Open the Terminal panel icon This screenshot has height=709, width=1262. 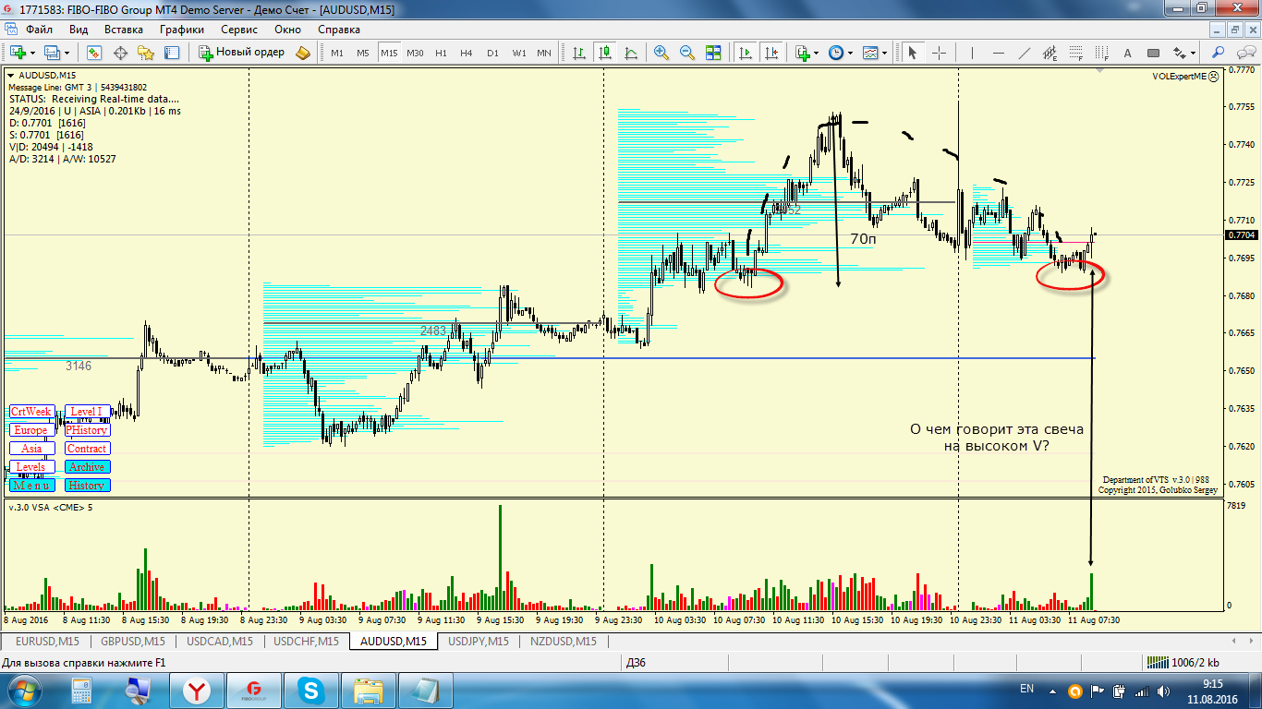(x=172, y=53)
